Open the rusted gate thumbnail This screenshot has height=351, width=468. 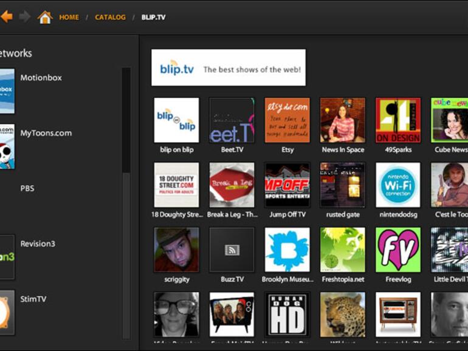tap(343, 185)
